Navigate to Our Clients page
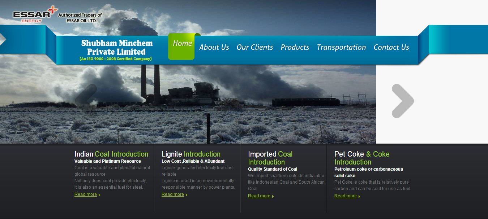This screenshot has width=488, height=219. (x=254, y=47)
